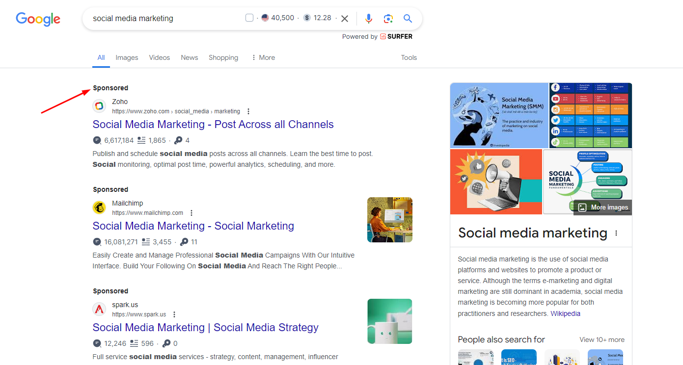Screen dimensions: 683x365
Task: Click the spark.us traffic estimate icon
Action: coord(97,343)
